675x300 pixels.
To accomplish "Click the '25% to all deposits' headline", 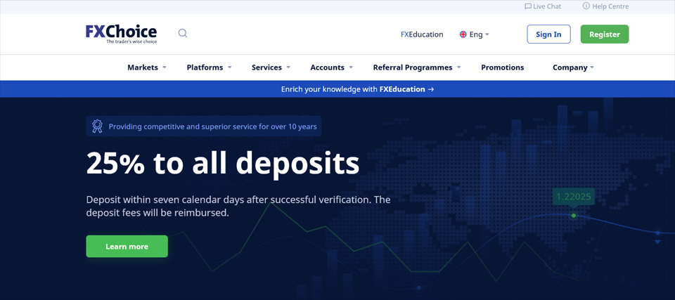I will (223, 163).
